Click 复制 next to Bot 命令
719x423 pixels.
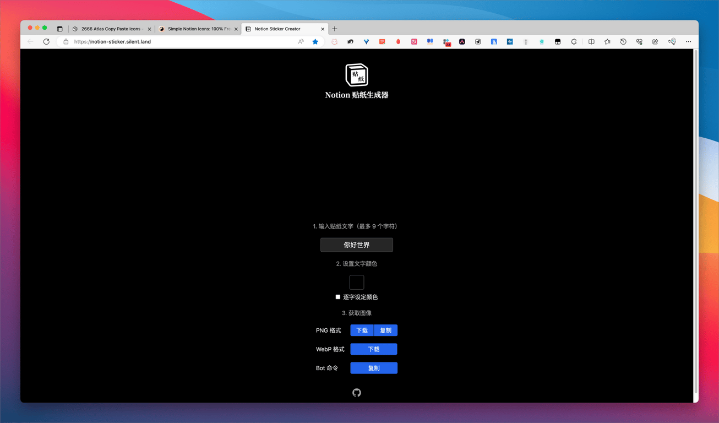click(x=373, y=367)
